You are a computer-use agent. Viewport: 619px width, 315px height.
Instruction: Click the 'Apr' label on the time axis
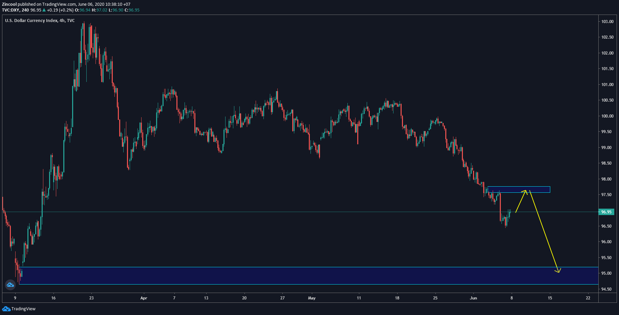click(144, 298)
